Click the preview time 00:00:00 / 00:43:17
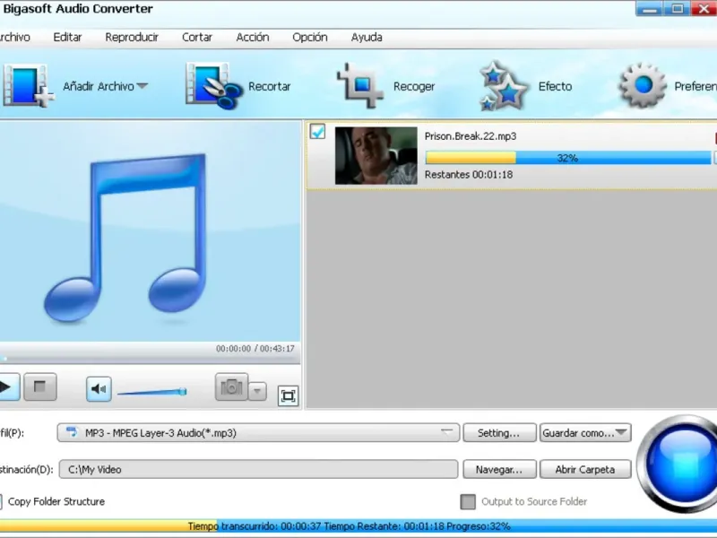Viewport: 717px width, 538px height. pos(255,349)
